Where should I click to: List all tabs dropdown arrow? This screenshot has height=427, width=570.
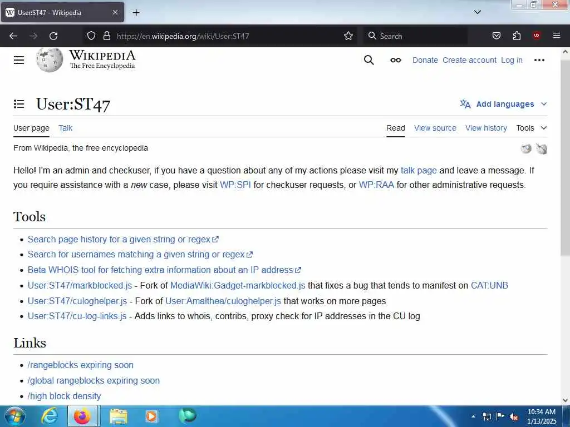coord(477,12)
